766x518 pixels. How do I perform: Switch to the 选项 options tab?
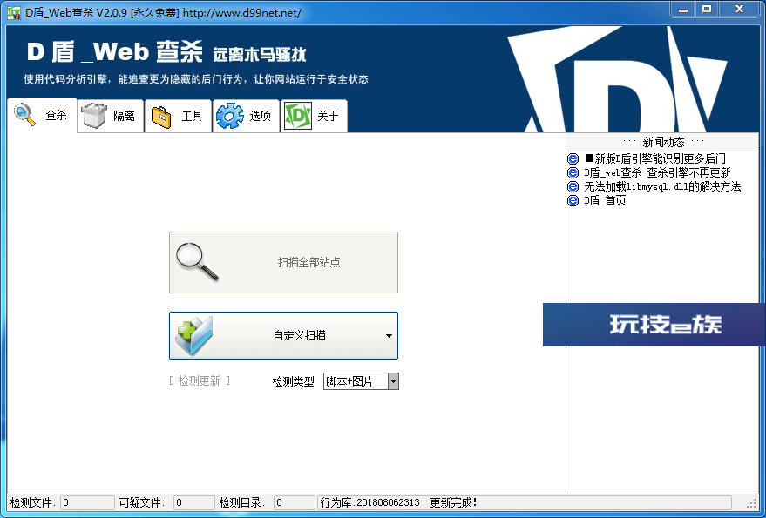tap(247, 116)
